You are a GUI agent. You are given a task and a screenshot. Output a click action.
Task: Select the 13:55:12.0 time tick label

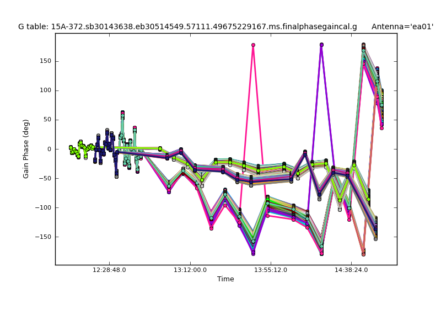pyautogui.click(x=271, y=270)
